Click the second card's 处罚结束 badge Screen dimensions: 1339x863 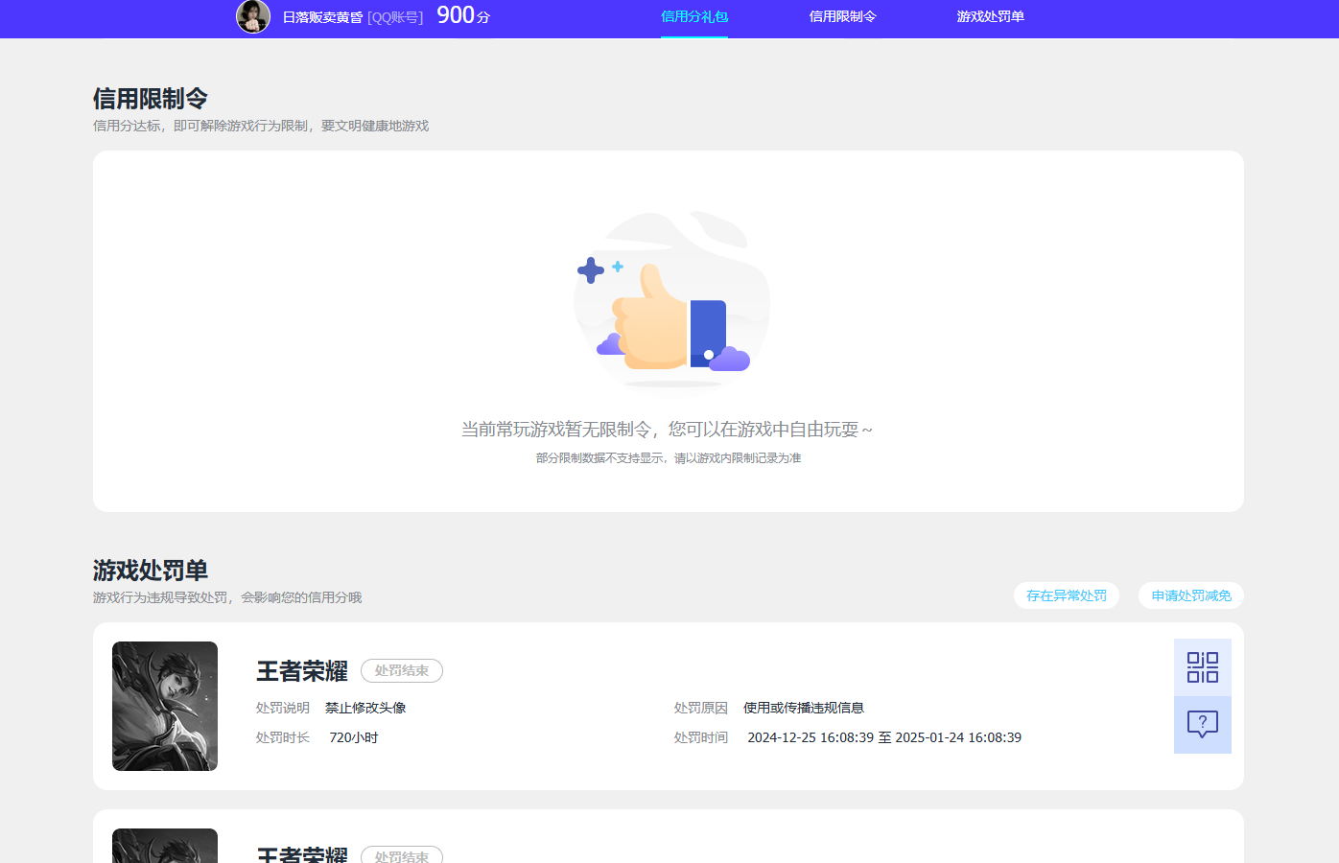401,854
